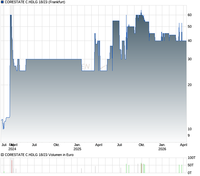Click the price axis label 30
The image size is (200, 176).
coord(190,59)
